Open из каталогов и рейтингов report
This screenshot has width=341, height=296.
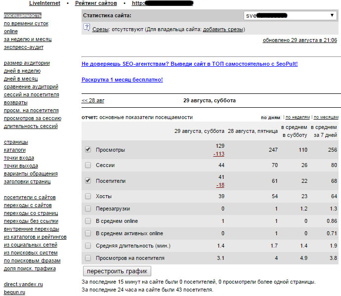tap(35, 237)
